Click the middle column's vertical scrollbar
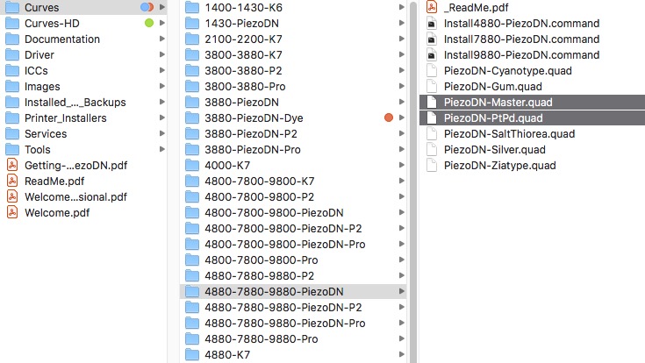This screenshot has height=363, width=645. pos(413,175)
